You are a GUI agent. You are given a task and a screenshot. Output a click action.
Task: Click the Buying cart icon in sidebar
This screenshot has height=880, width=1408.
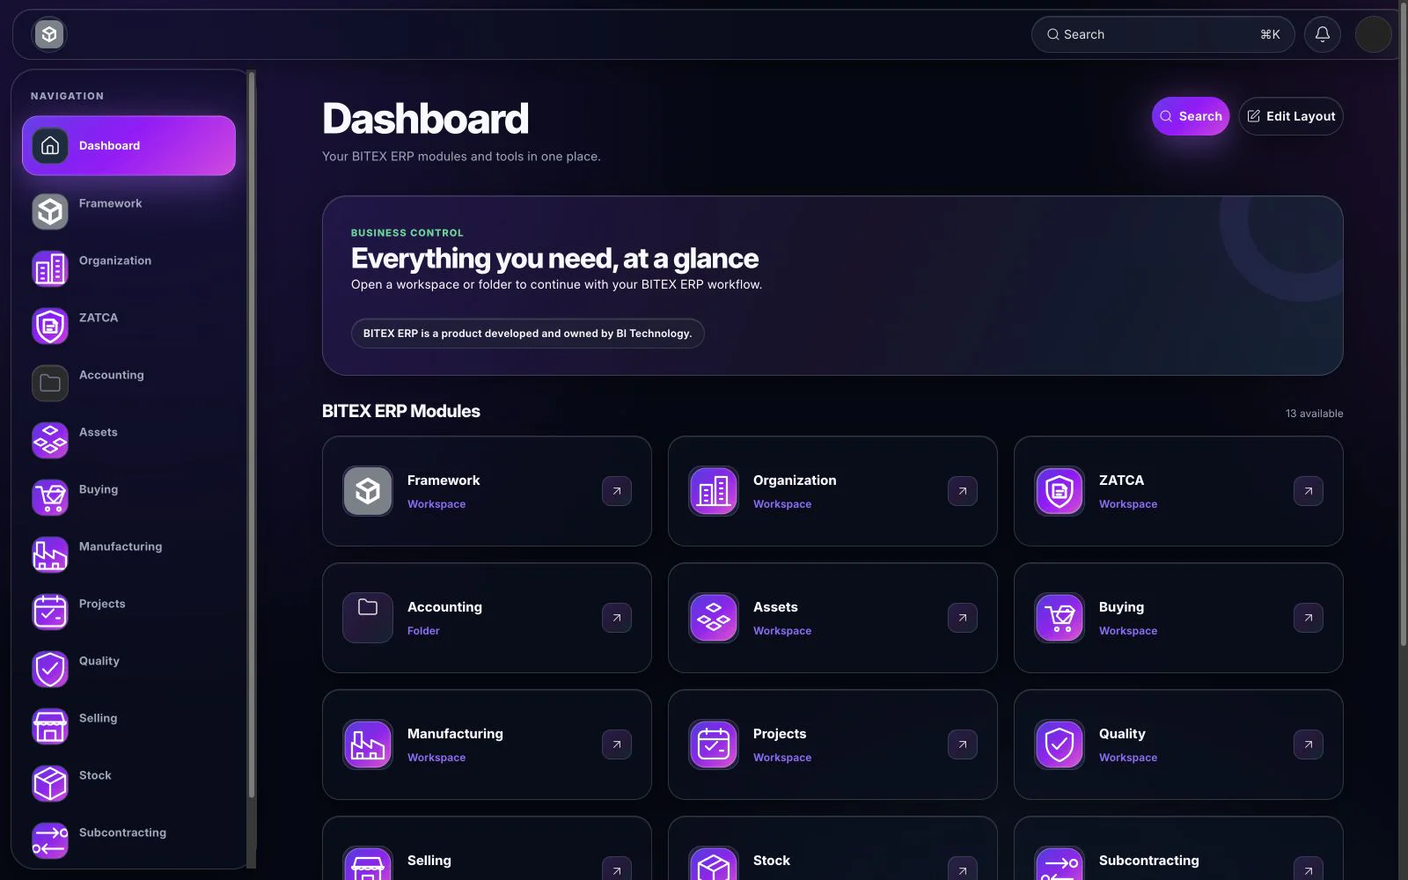50,497
